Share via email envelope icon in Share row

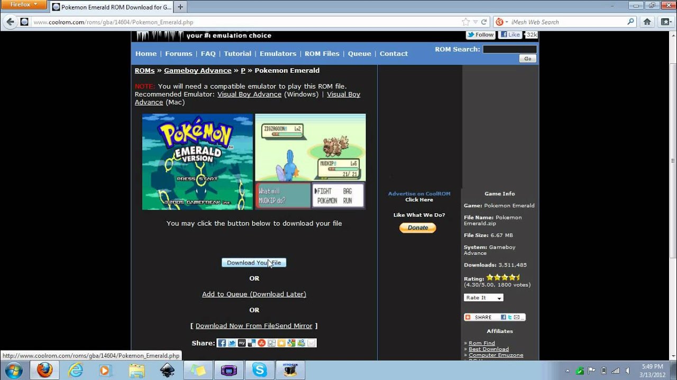312,343
